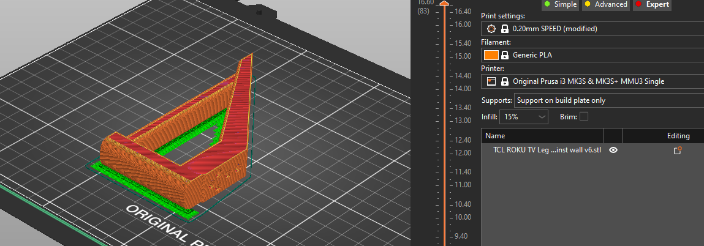Select Expert mode
The image size is (704, 246).
point(652,4)
